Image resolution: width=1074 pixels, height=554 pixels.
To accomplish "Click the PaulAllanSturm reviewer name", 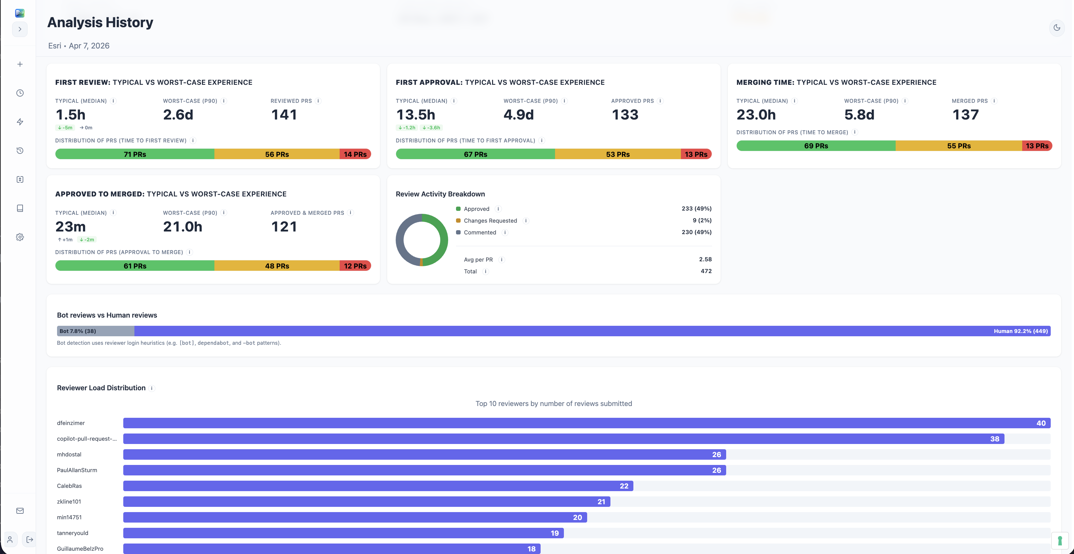I will point(77,470).
